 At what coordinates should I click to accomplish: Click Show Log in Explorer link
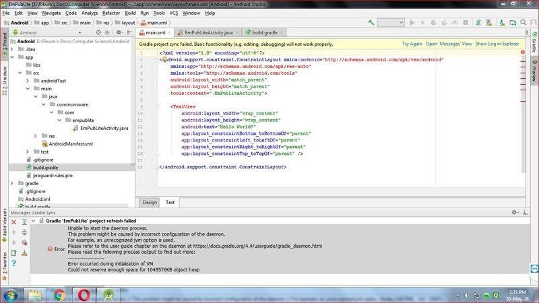[x=497, y=43]
